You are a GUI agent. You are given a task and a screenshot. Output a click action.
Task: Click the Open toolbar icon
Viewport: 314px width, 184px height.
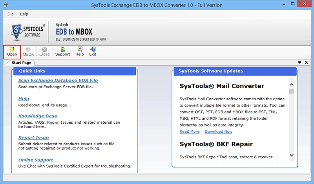[12, 52]
